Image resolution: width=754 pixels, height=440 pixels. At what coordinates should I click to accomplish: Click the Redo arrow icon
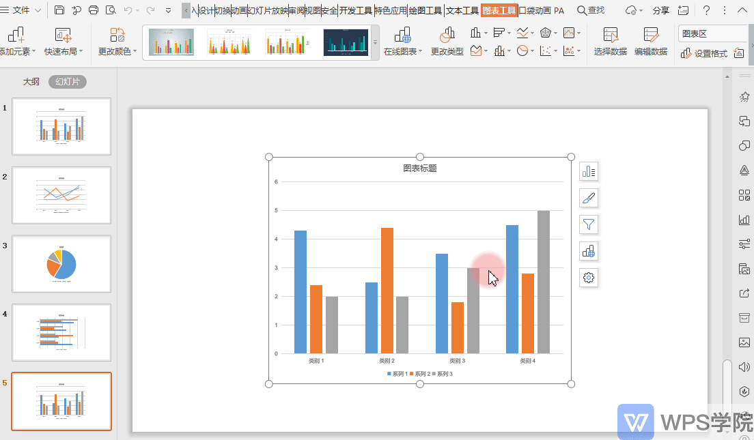click(150, 10)
